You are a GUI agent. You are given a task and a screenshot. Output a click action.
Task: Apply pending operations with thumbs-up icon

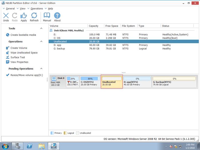click(x=24, y=16)
